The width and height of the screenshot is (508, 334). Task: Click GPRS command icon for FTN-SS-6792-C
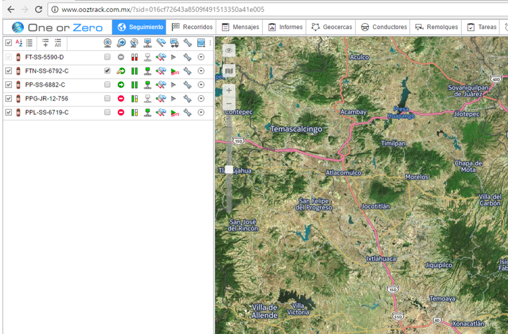(x=175, y=71)
